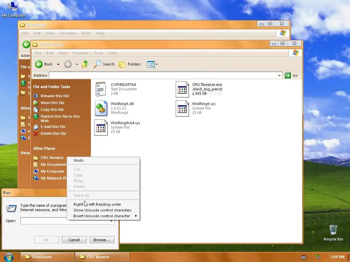Click E-mail this file link
Screen dimensions: 350x262
[x=53, y=127]
